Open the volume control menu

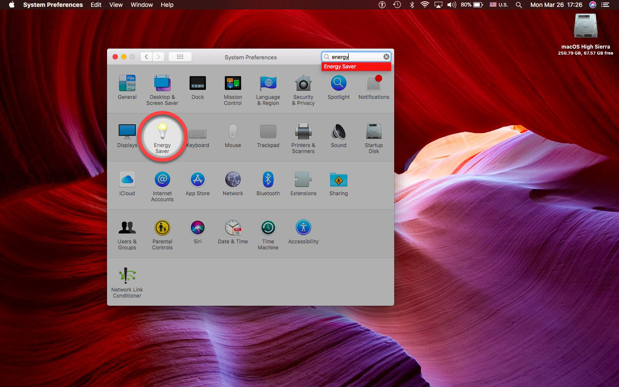(451, 5)
